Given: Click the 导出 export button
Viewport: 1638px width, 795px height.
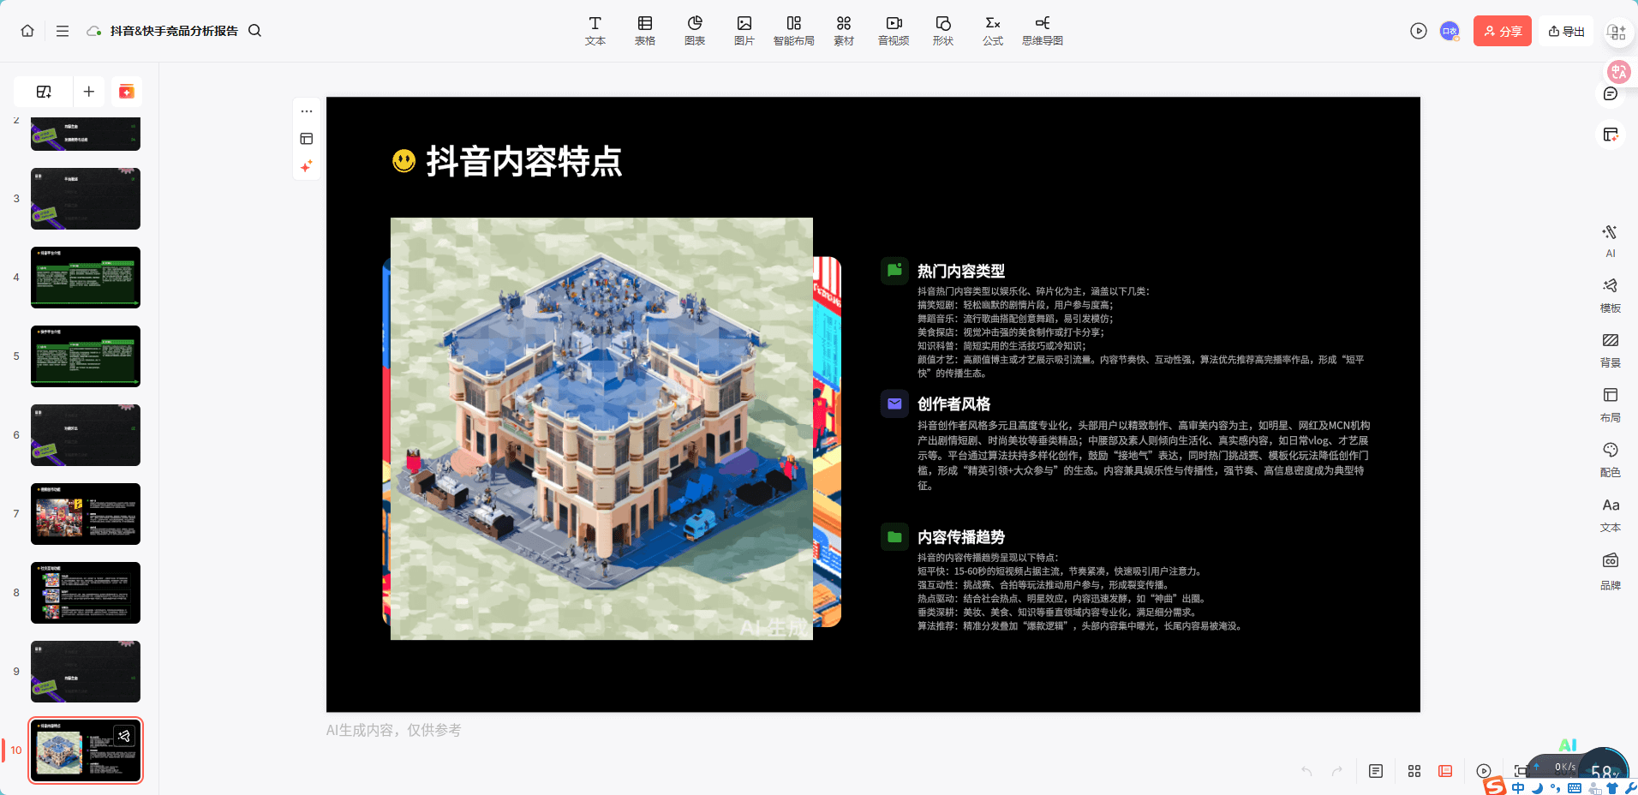Looking at the screenshot, I should tap(1566, 31).
